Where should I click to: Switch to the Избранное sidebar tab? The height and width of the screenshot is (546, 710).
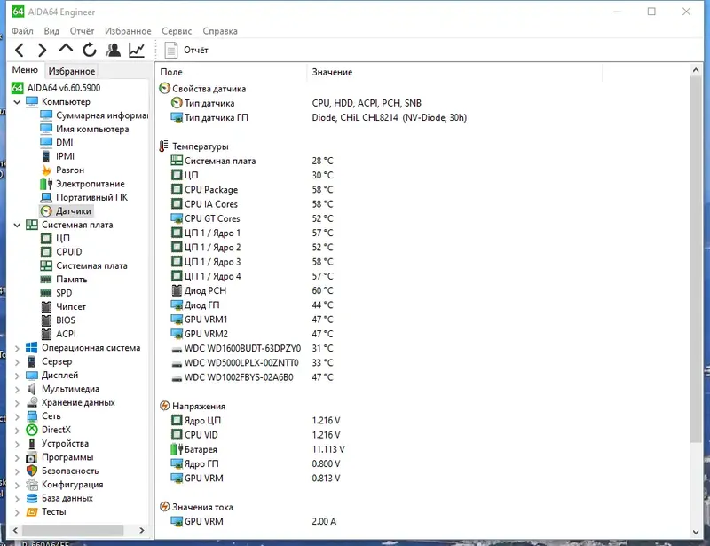point(72,71)
